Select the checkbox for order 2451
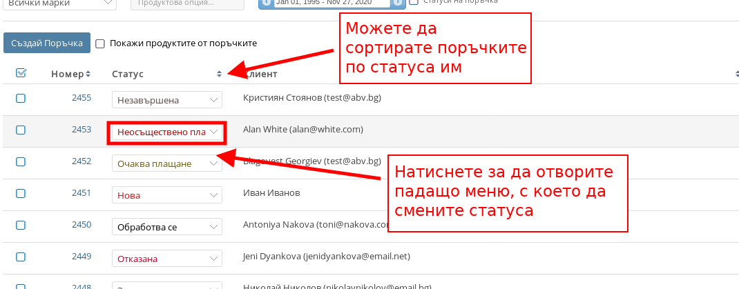This screenshot has height=289, width=739. pos(21,194)
